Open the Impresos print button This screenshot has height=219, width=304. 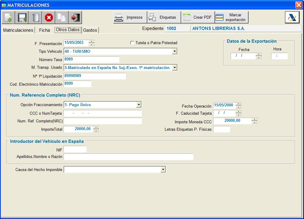130,17
